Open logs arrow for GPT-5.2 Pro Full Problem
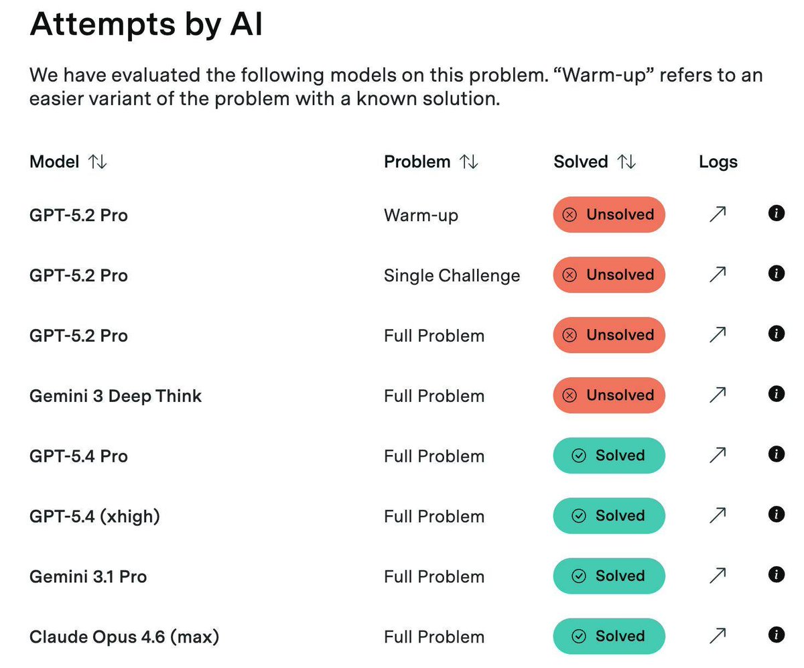 click(x=718, y=335)
